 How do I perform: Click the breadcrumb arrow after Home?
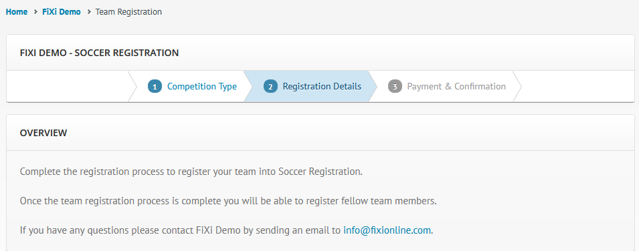(x=35, y=12)
